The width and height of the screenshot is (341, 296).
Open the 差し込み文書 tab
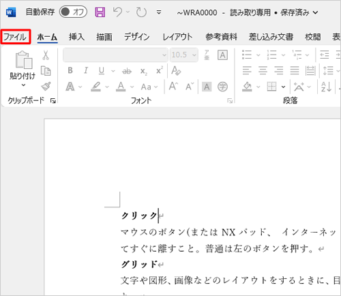pos(271,37)
